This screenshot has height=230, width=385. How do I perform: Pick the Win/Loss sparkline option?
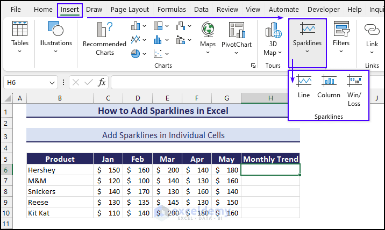coord(354,89)
